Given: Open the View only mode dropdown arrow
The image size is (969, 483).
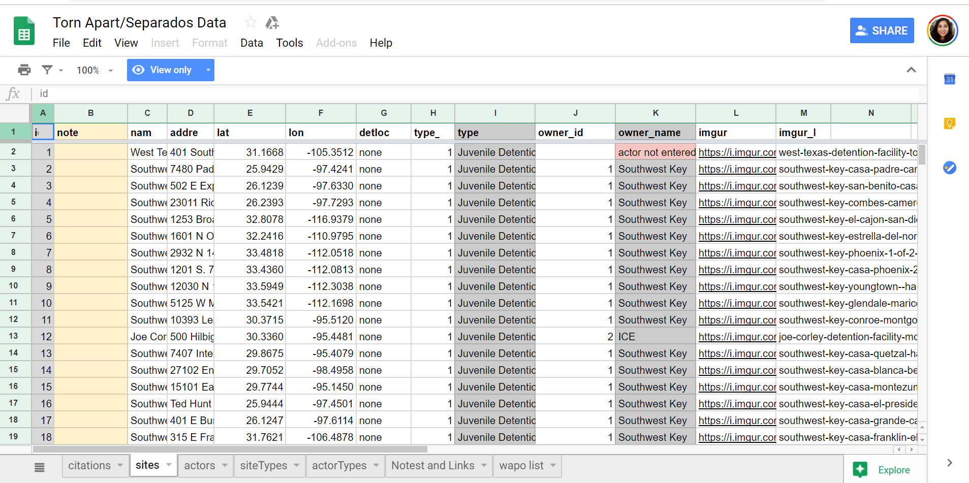Looking at the screenshot, I should 208,70.
